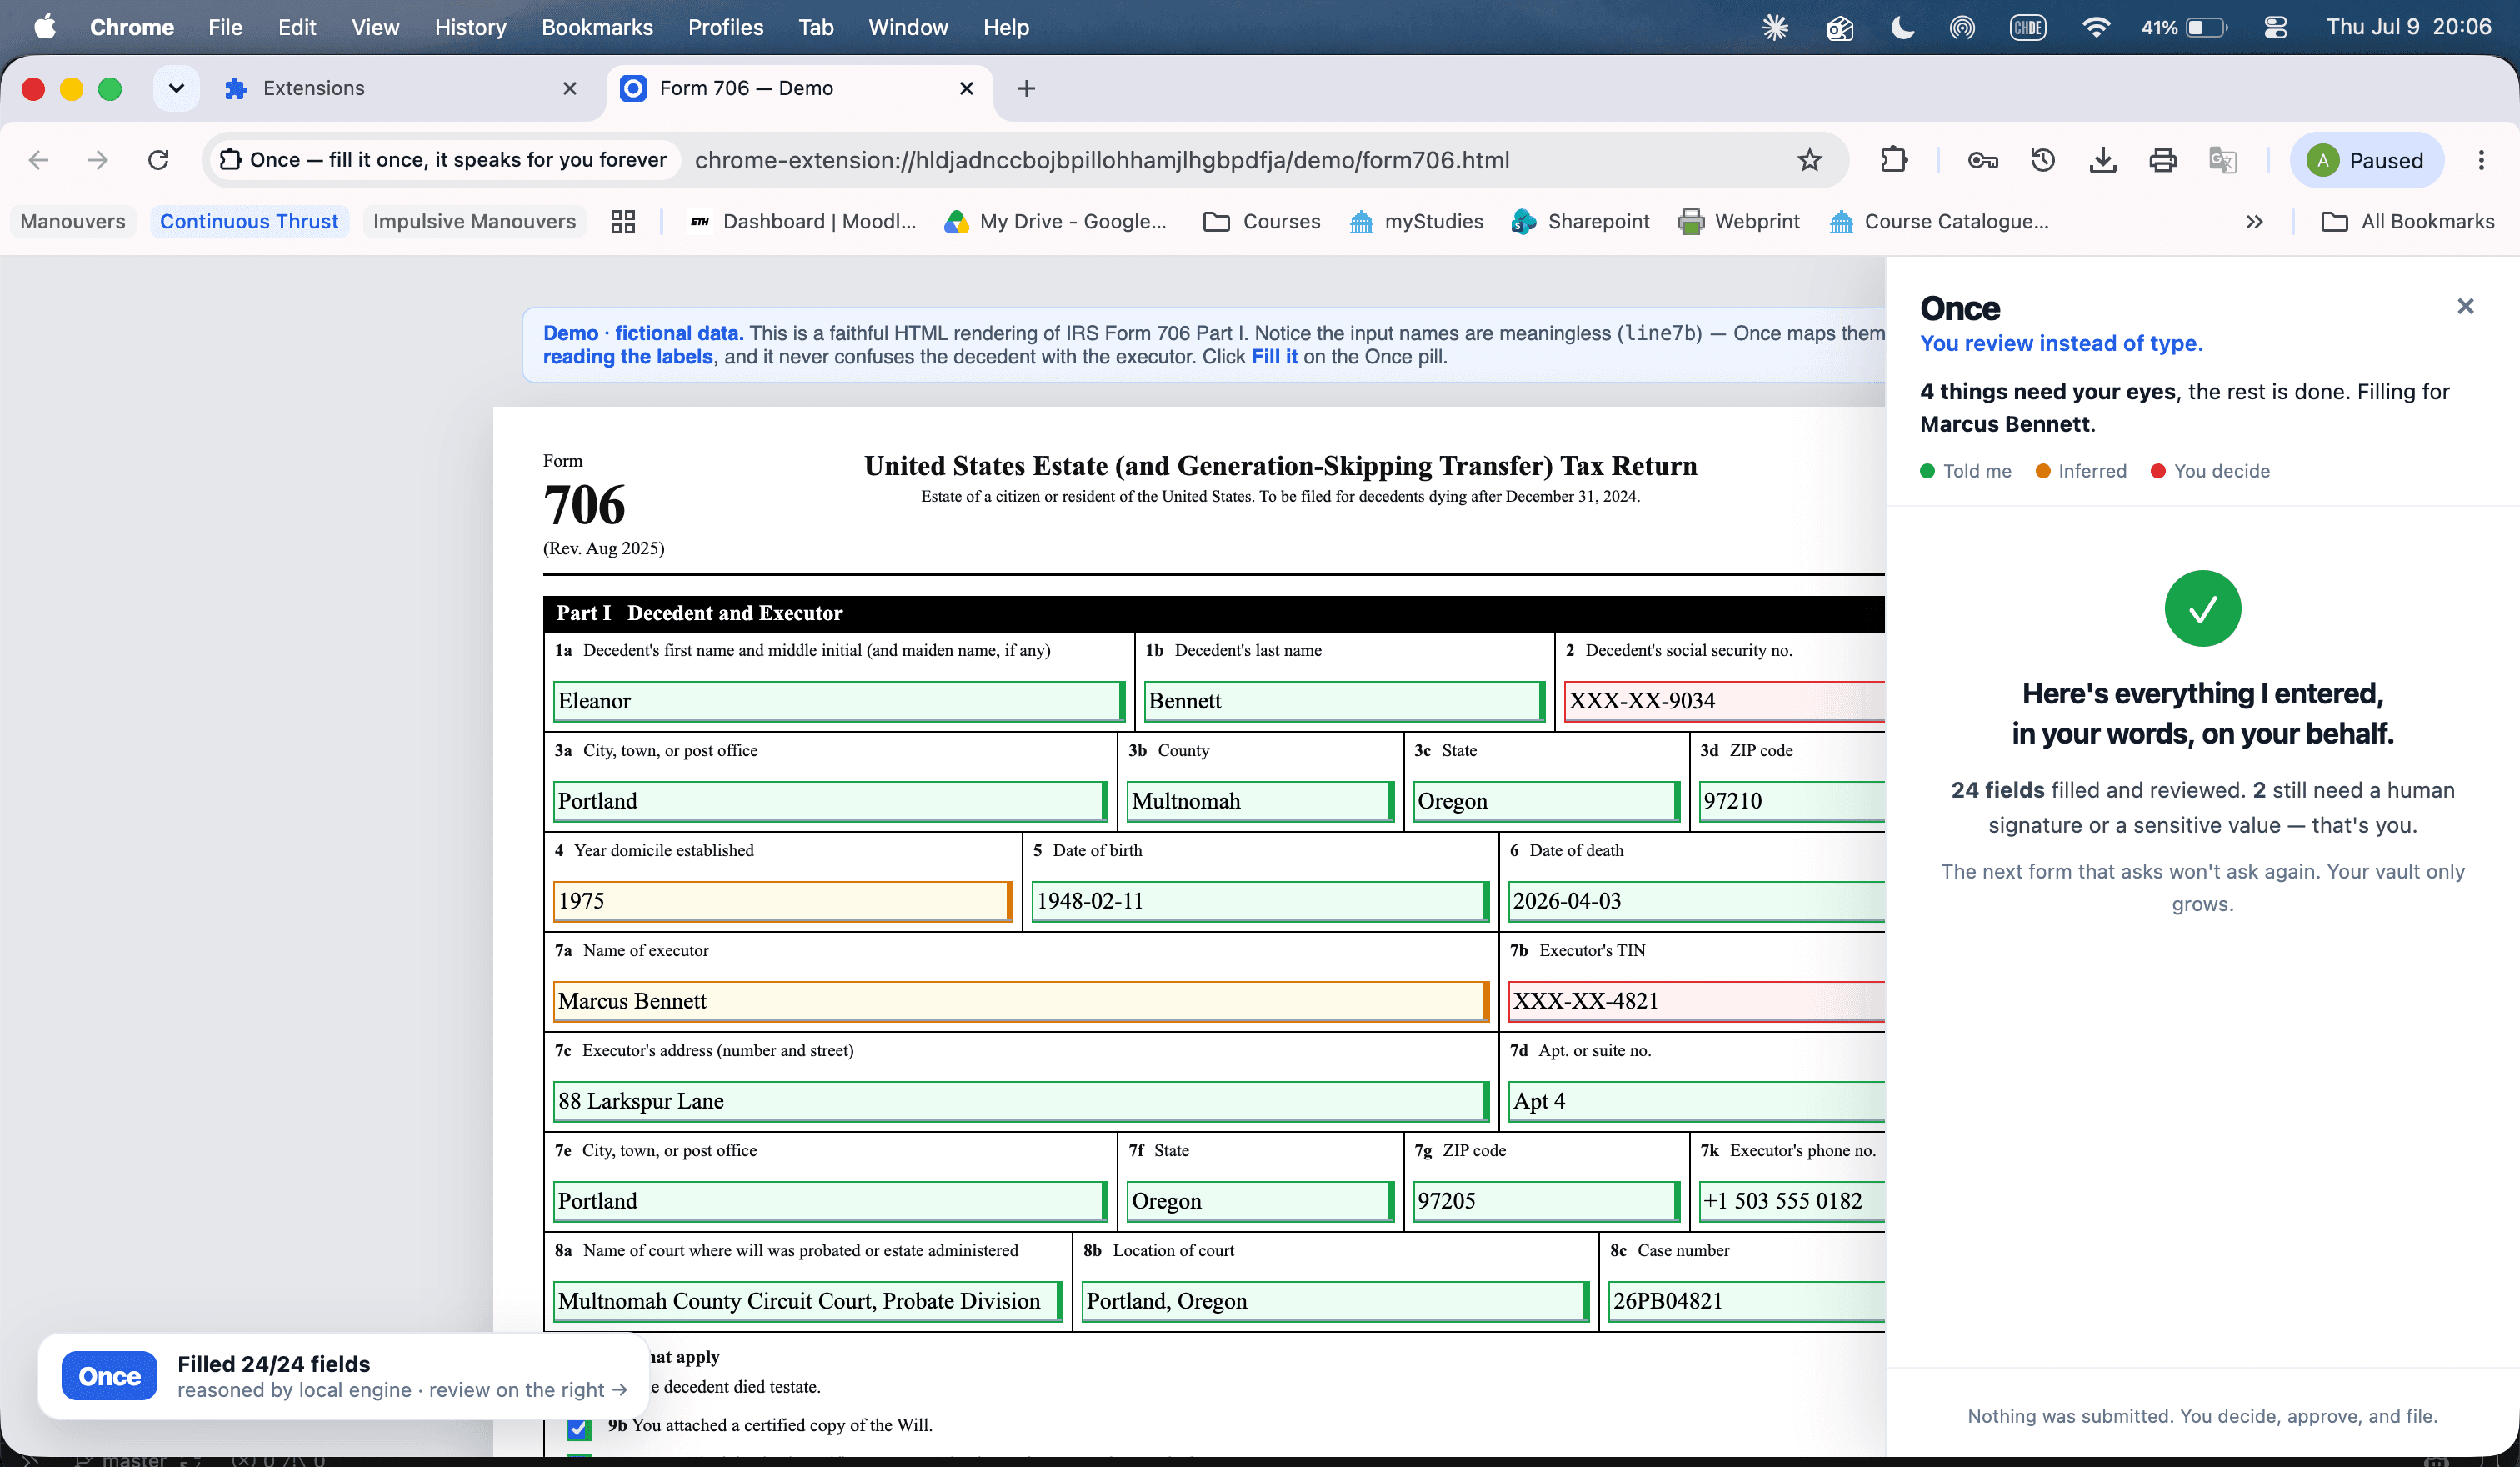Open the password manager key icon
Viewport: 2520px width, 1467px height.
1982,160
